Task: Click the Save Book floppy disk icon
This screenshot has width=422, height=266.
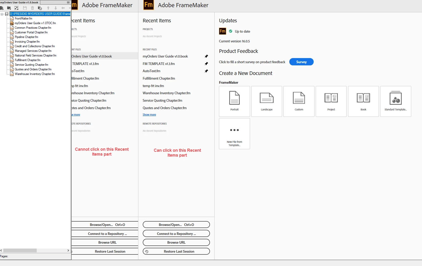Action: (x=25, y=8)
